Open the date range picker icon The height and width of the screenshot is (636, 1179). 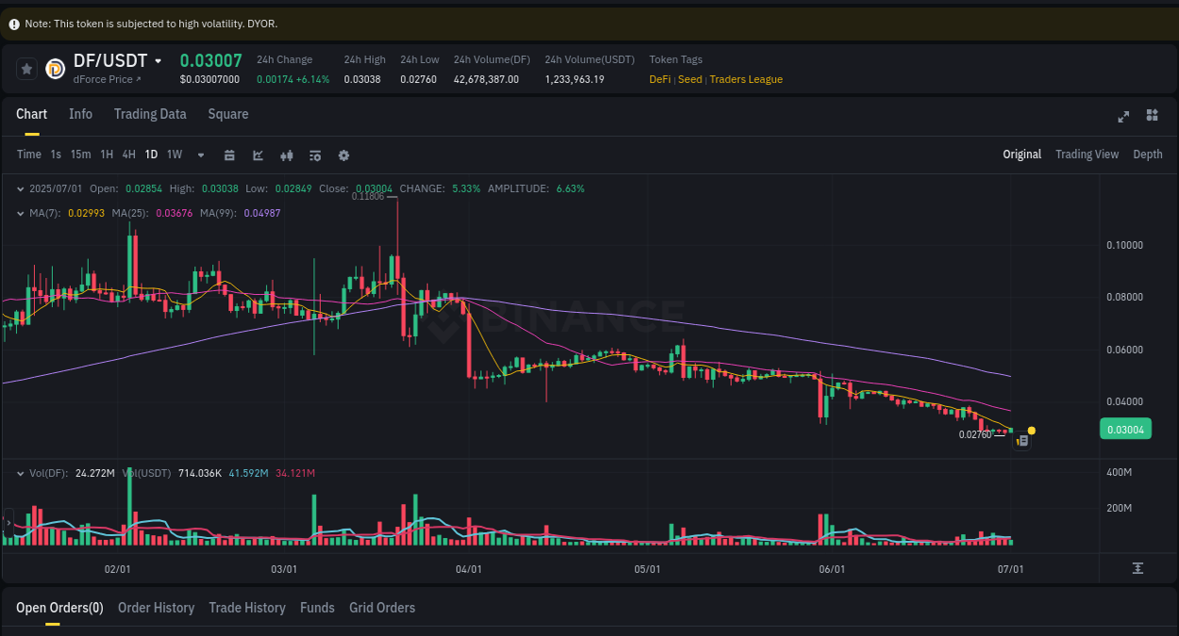point(229,155)
